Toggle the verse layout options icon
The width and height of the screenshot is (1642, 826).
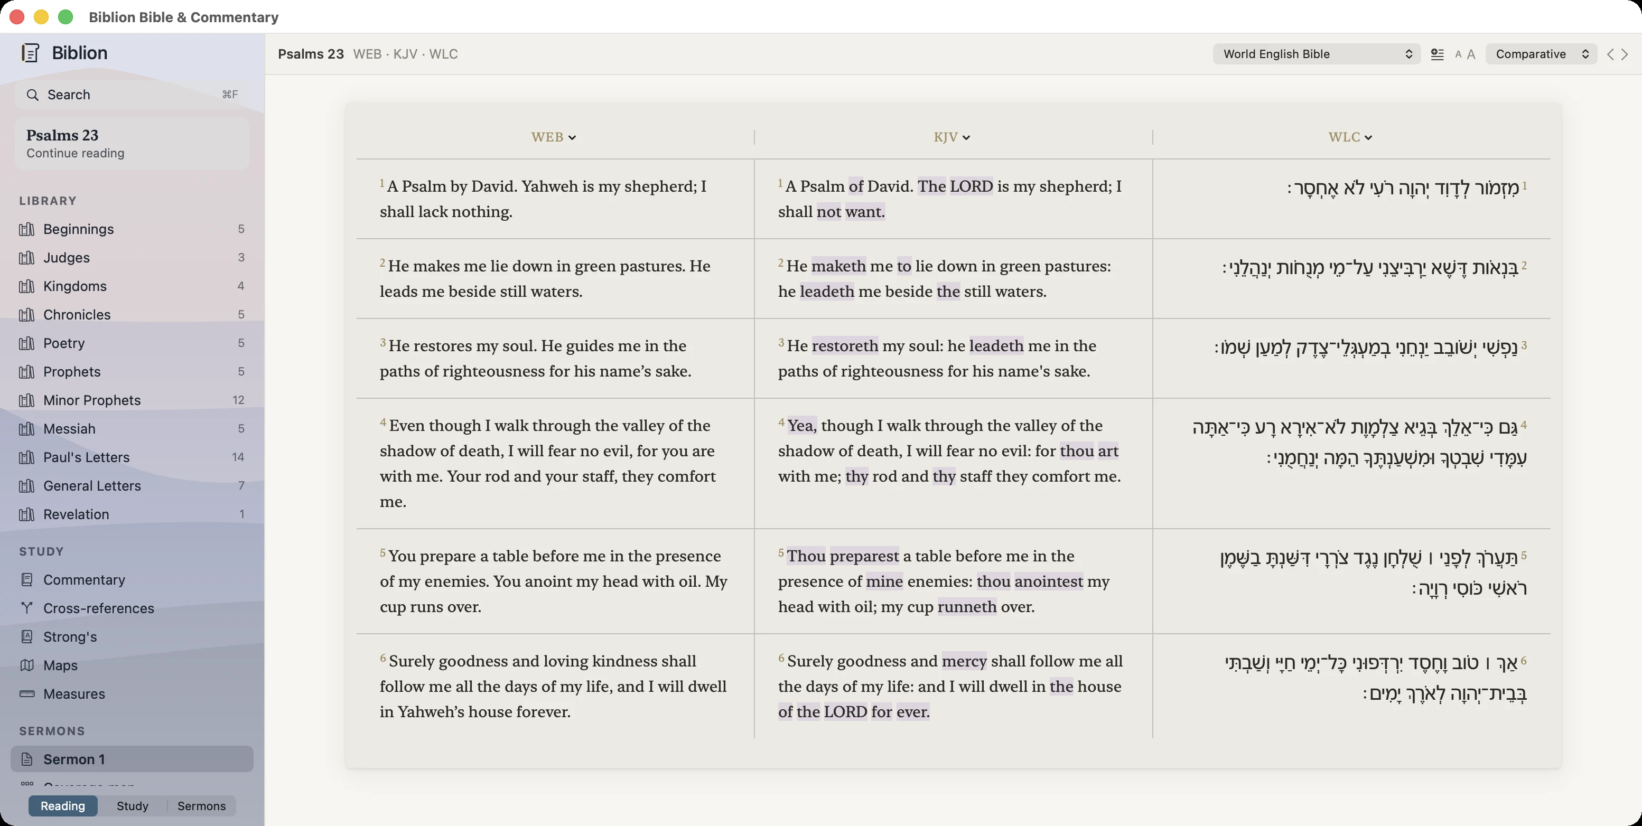1438,54
